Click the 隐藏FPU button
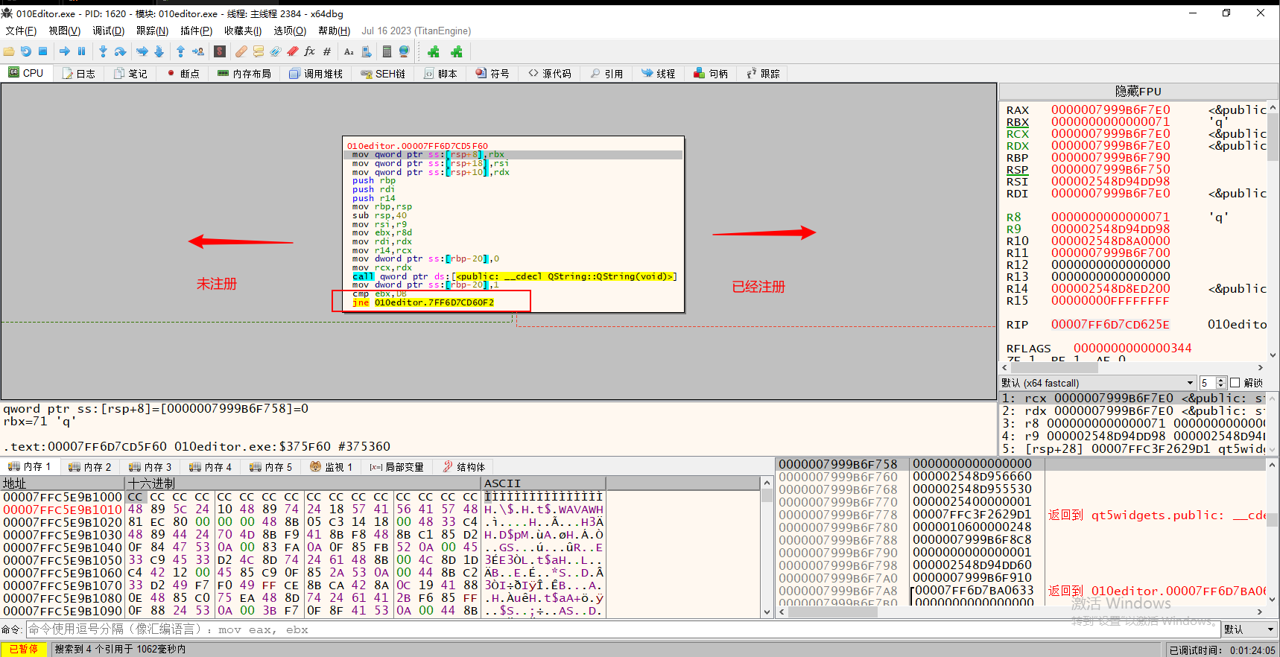 (x=1138, y=91)
